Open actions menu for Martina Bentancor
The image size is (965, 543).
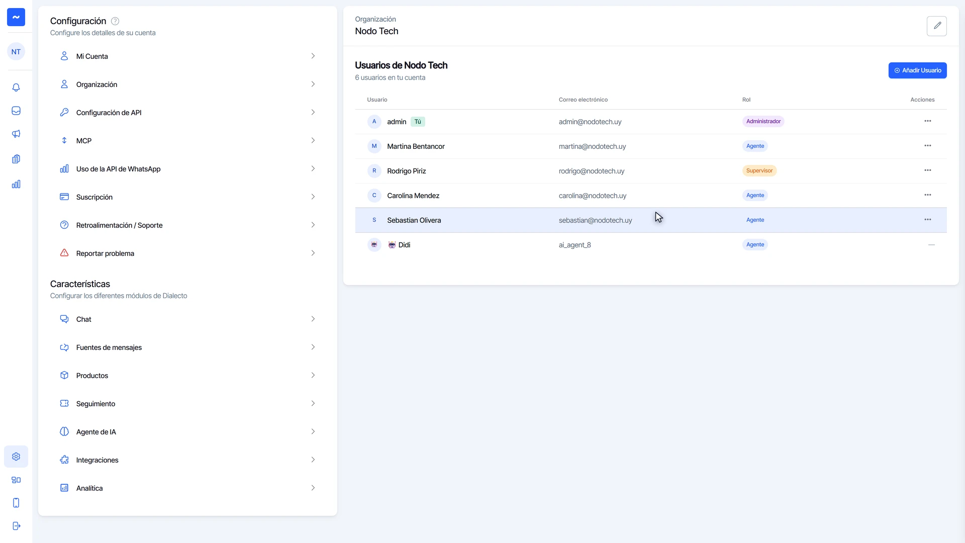pos(928,146)
